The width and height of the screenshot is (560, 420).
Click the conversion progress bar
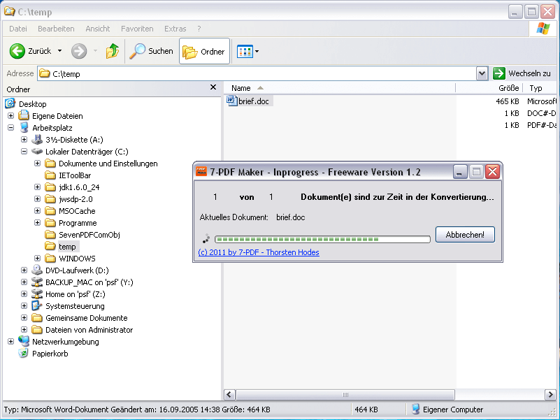point(322,239)
